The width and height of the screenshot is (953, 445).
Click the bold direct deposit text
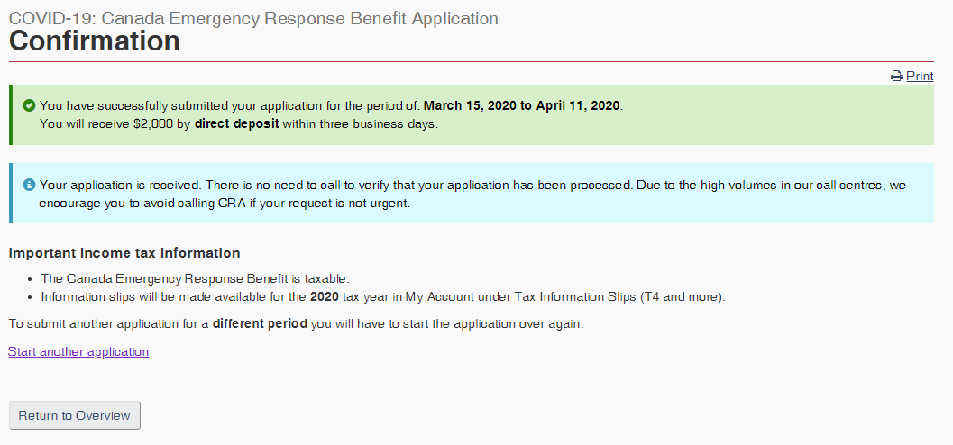pos(236,124)
